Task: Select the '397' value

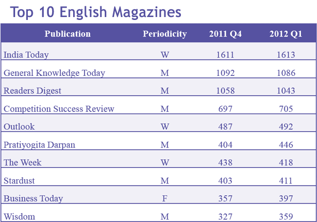Action: pyautogui.click(x=286, y=199)
